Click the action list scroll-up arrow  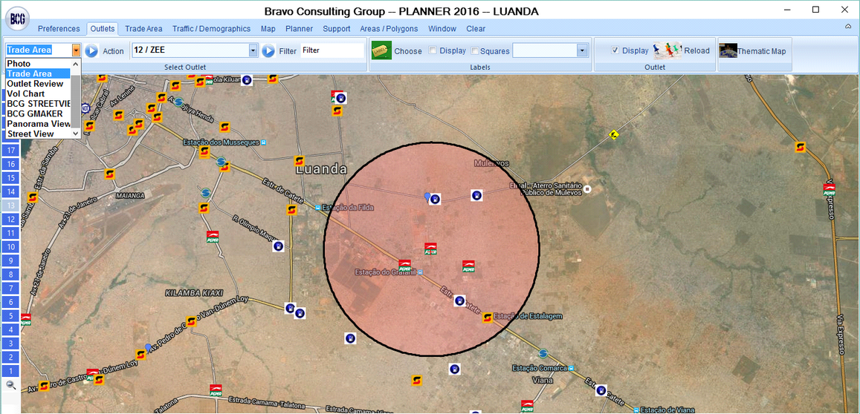click(76, 63)
